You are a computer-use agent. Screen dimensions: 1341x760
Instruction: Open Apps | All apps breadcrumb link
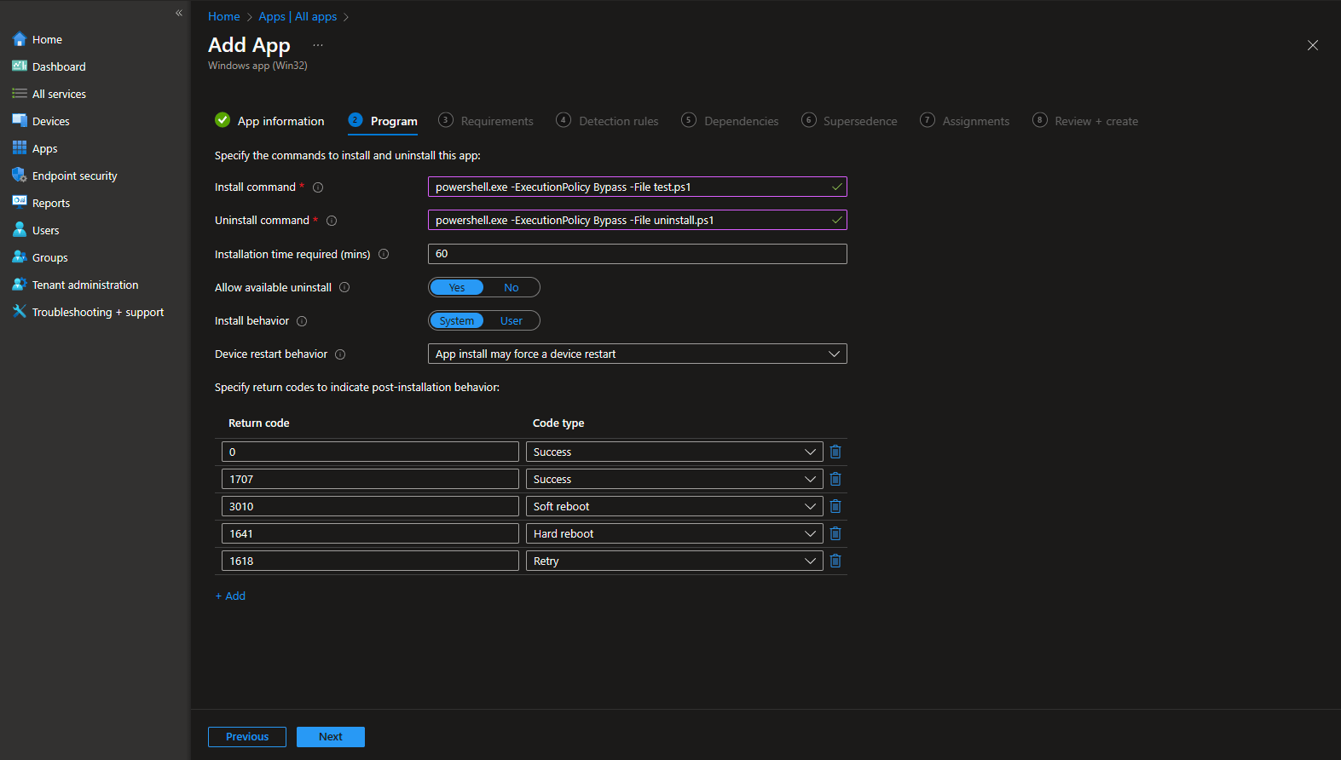click(x=298, y=16)
